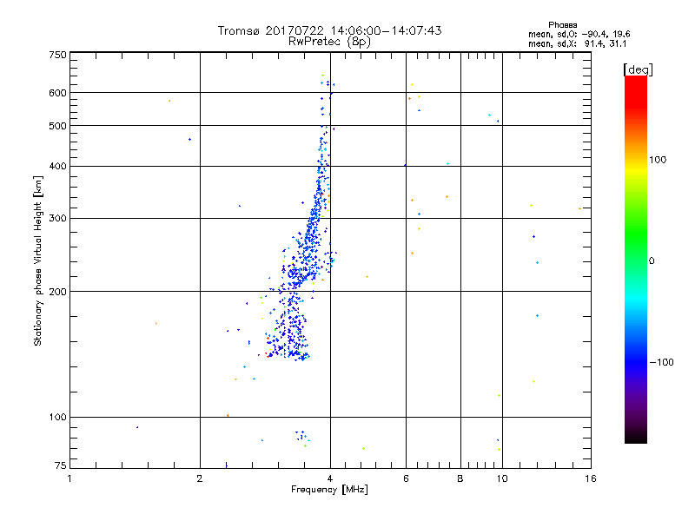Click the green middle of the colorbar
The image size is (695, 521).
pyautogui.click(x=636, y=240)
